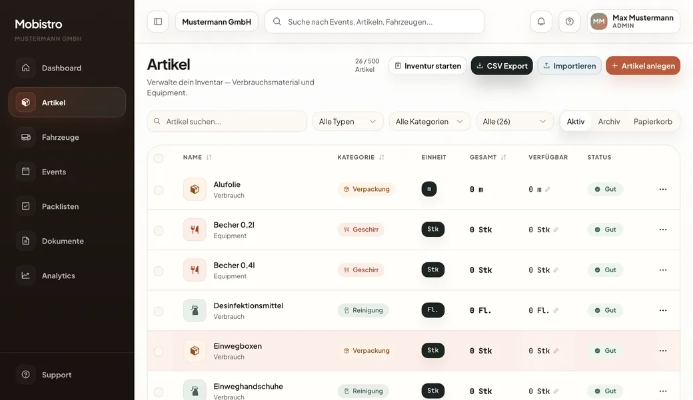Click the Becher 0,4l cutlery icon
This screenshot has height=400, width=693.
(195, 270)
